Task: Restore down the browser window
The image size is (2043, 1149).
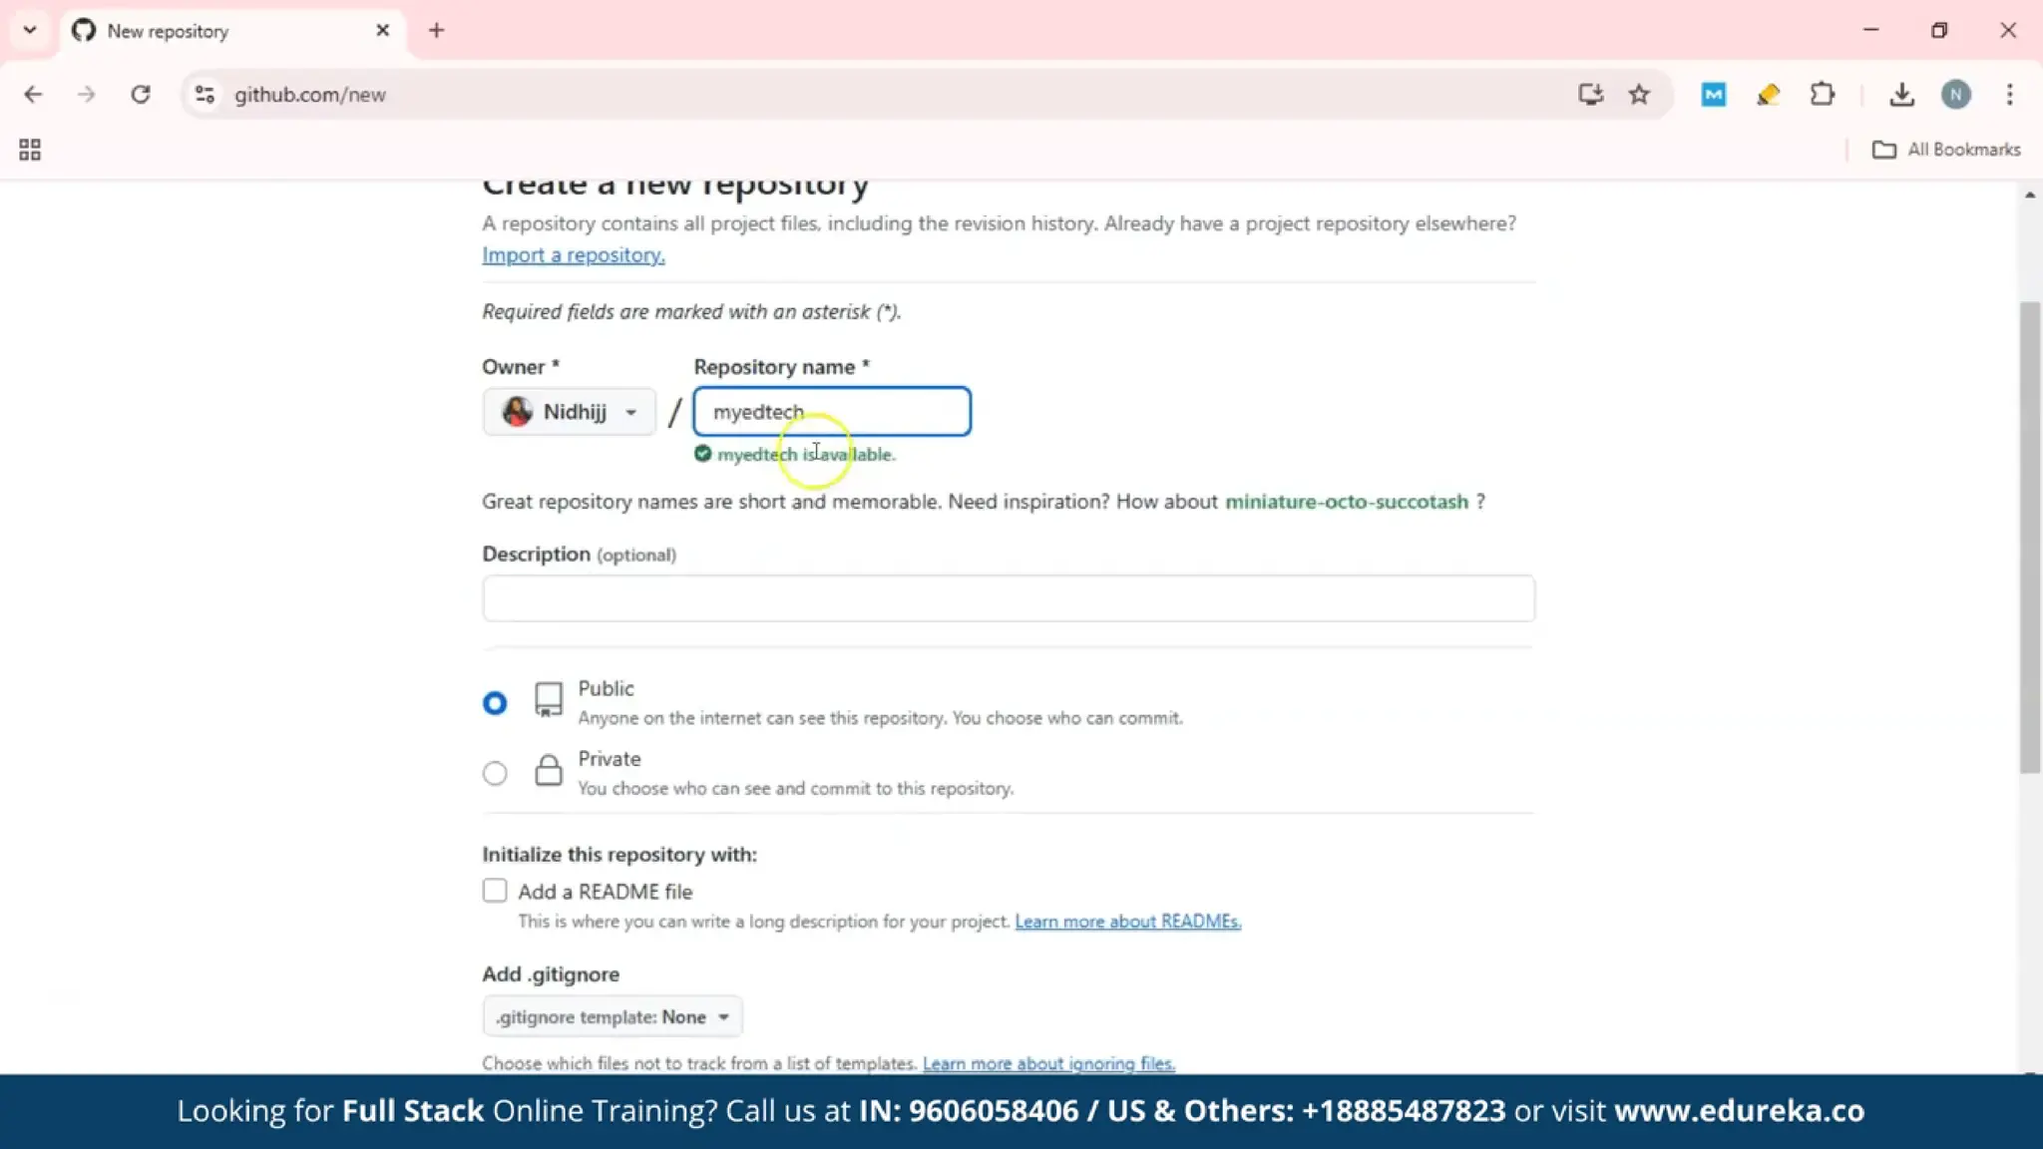Action: 1938,30
